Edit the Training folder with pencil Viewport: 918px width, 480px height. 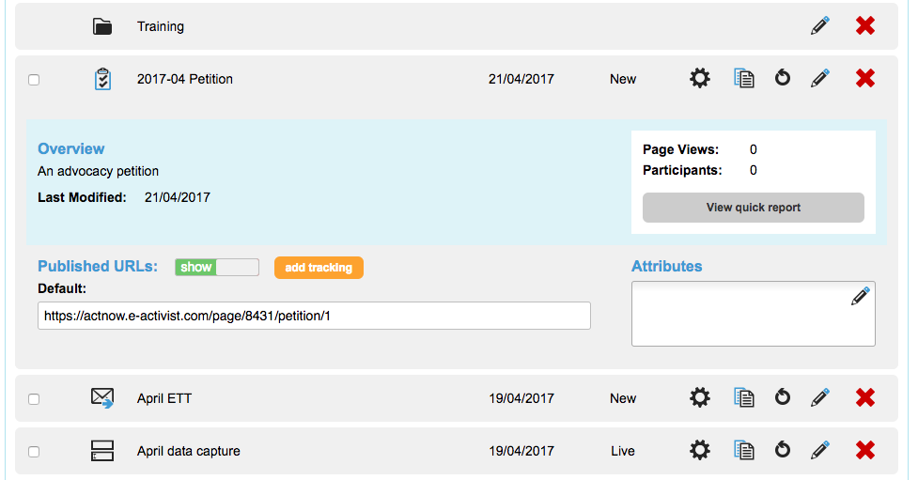click(820, 26)
